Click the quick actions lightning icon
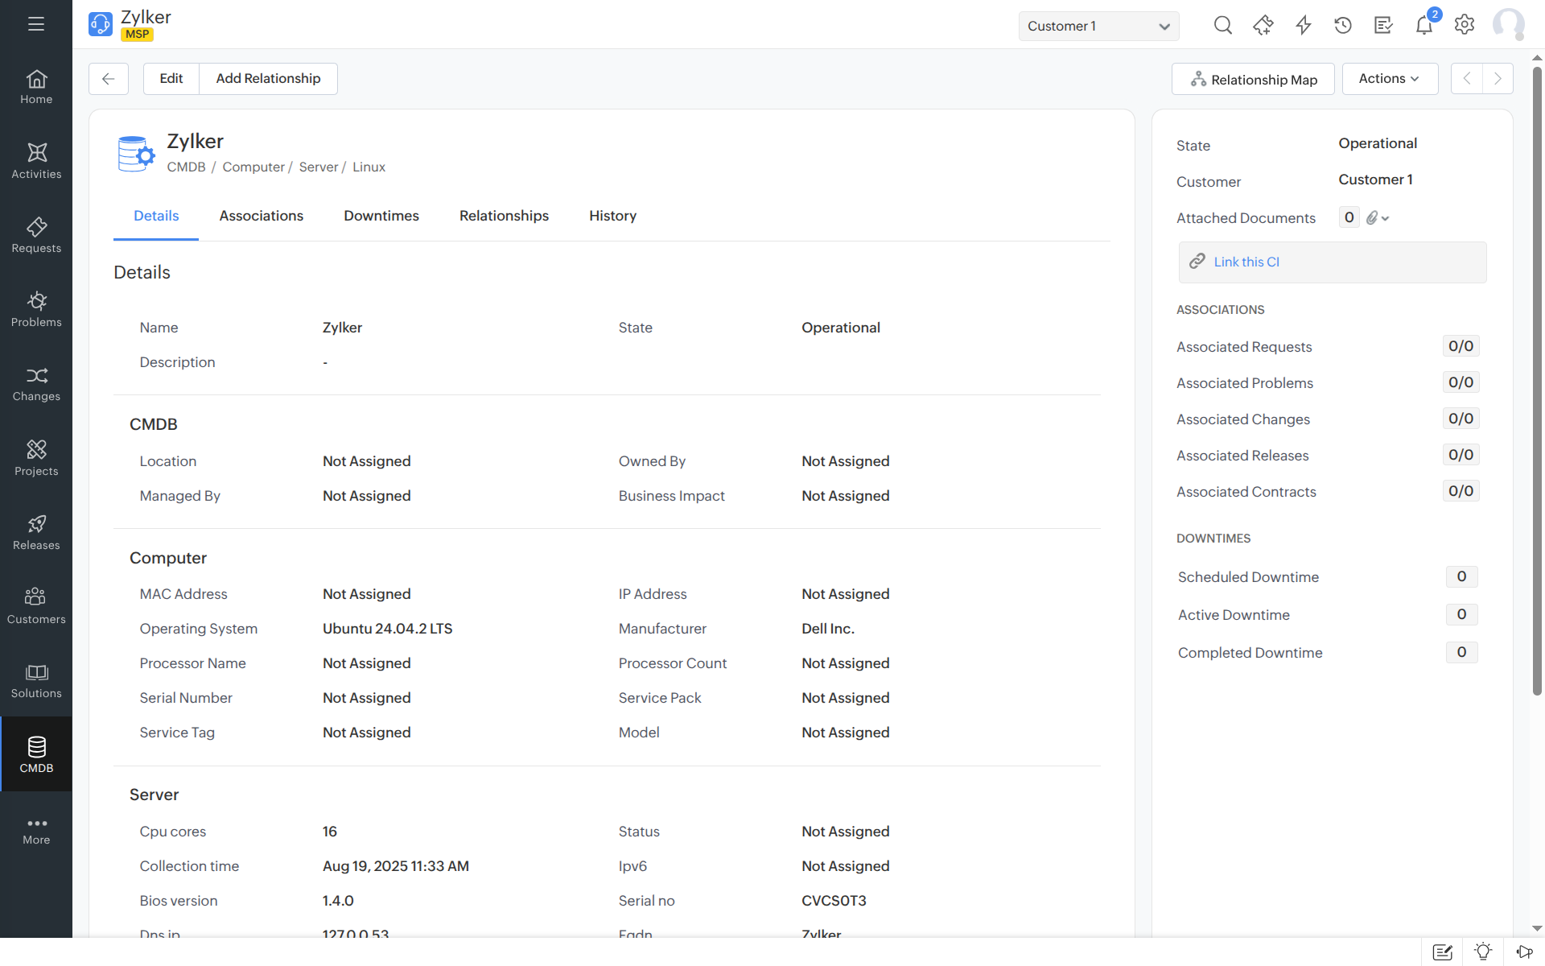Viewport: 1545px width, 966px height. 1303,25
